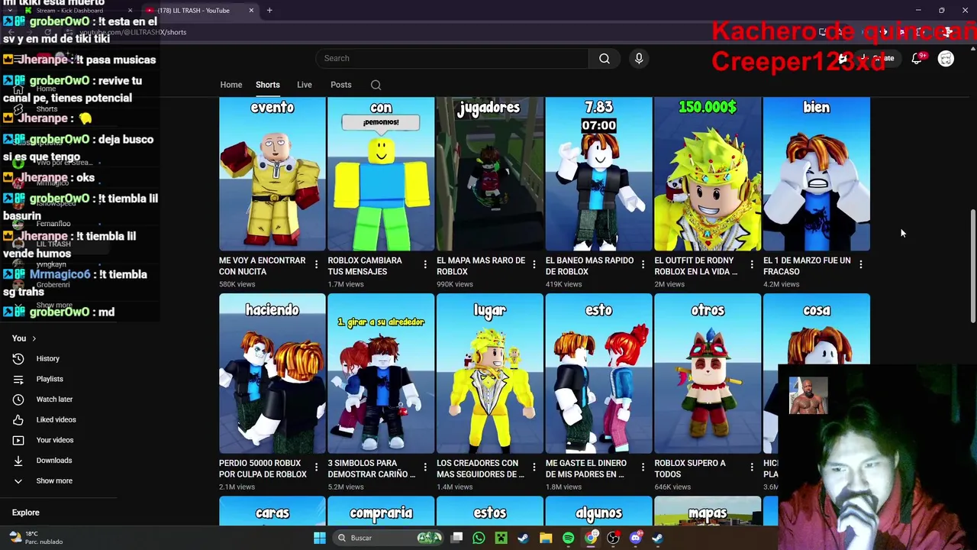Open more options for EL 1 DE MARZO video

click(860, 264)
